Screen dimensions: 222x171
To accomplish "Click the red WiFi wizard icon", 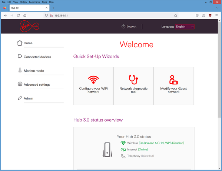I will click(x=93, y=79).
